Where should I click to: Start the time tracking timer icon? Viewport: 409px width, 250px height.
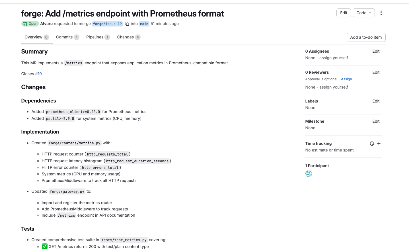[x=372, y=144]
